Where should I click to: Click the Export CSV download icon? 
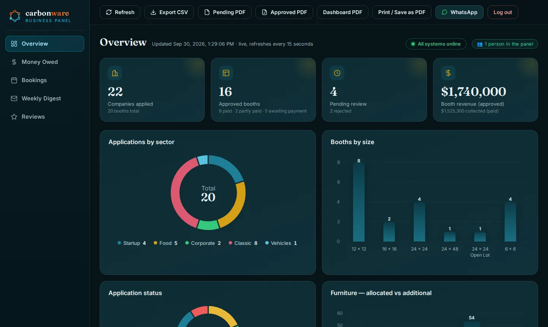[x=153, y=12]
